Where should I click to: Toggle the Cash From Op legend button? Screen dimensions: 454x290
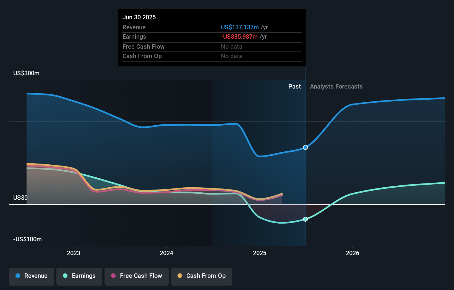(202, 276)
